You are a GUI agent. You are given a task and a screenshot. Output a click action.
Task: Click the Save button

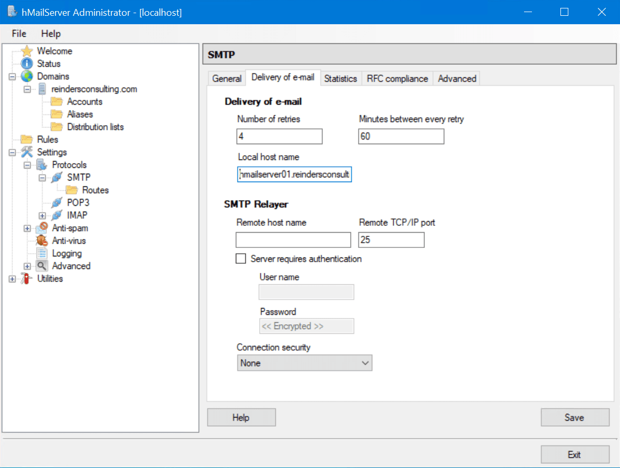575,417
